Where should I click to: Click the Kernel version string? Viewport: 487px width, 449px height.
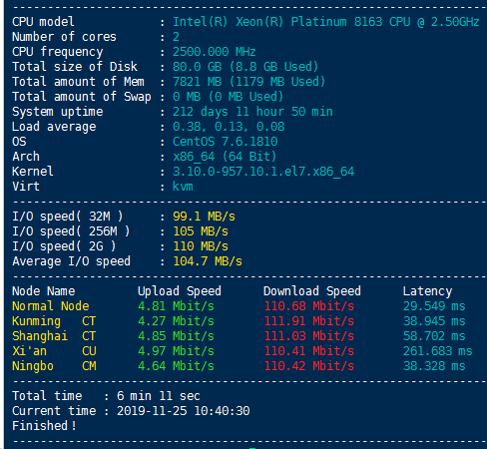(263, 172)
